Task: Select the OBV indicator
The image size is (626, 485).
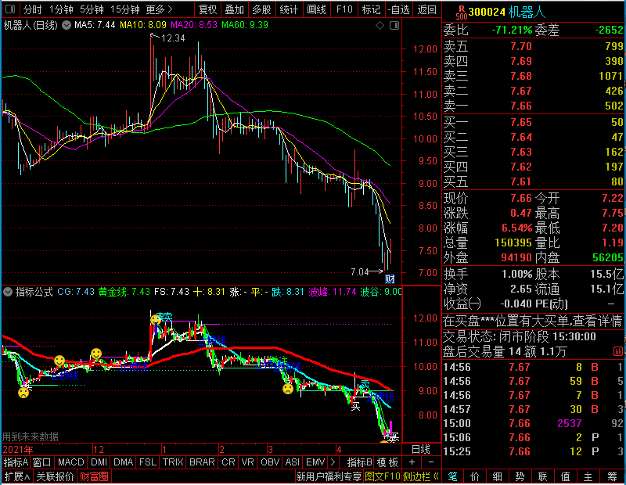Action: (x=270, y=462)
